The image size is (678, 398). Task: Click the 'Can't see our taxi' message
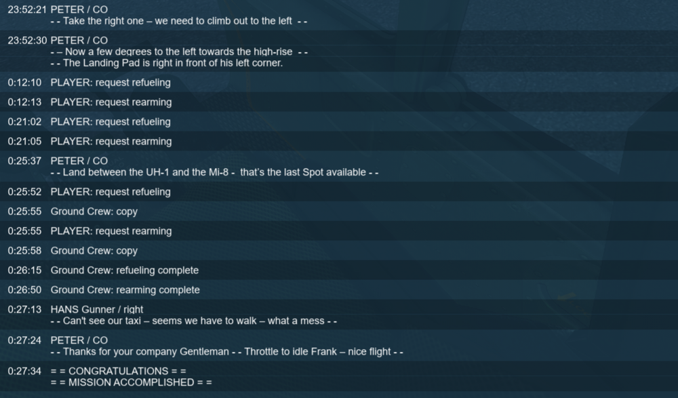(x=194, y=321)
